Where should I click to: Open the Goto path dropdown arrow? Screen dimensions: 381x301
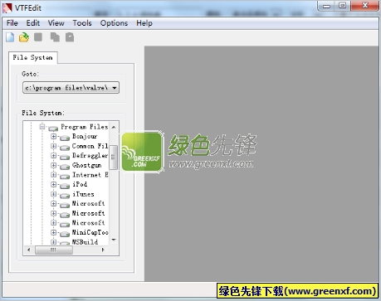tap(115, 88)
